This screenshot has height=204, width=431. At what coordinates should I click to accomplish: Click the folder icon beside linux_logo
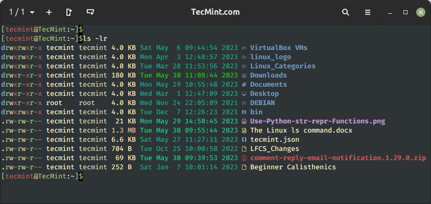coord(244,57)
